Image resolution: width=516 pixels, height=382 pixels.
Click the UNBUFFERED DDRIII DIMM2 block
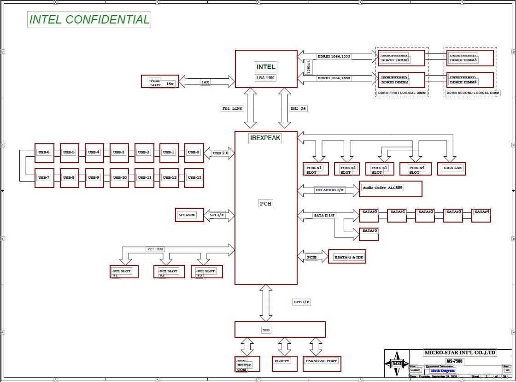(401, 80)
